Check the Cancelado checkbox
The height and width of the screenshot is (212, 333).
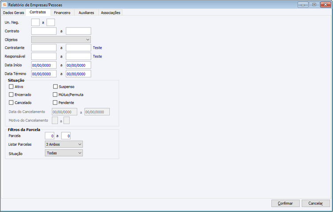click(x=11, y=103)
